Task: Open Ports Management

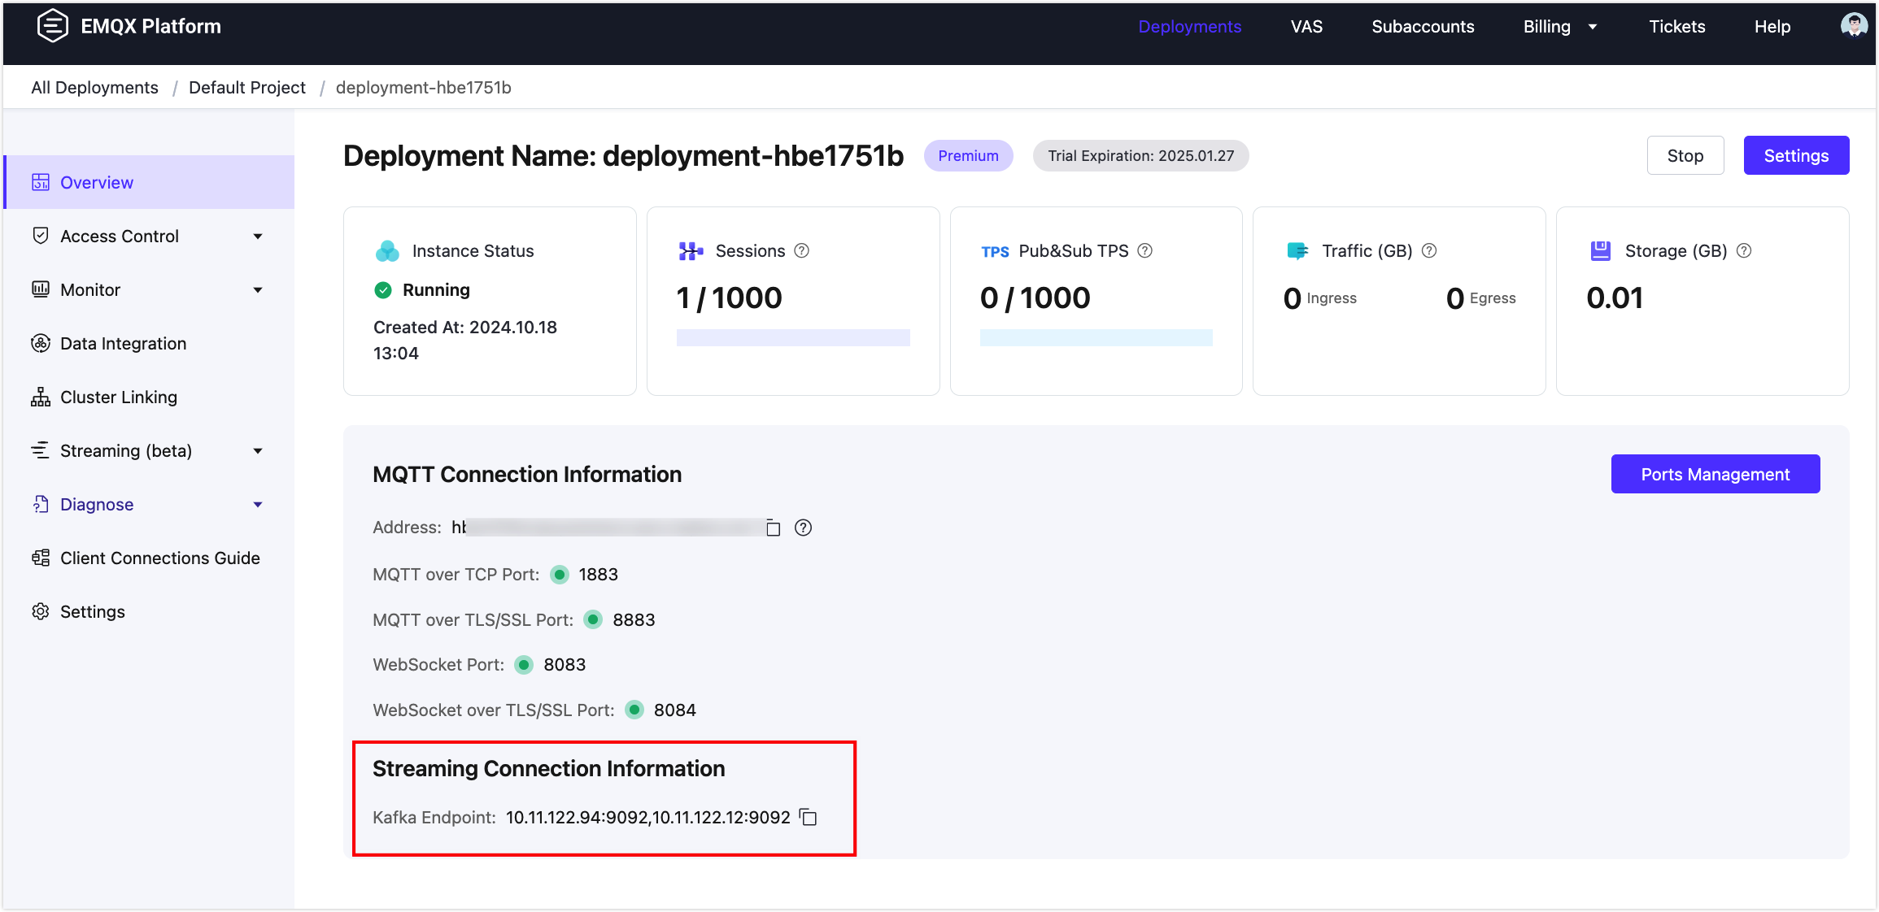Action: pyautogui.click(x=1715, y=474)
